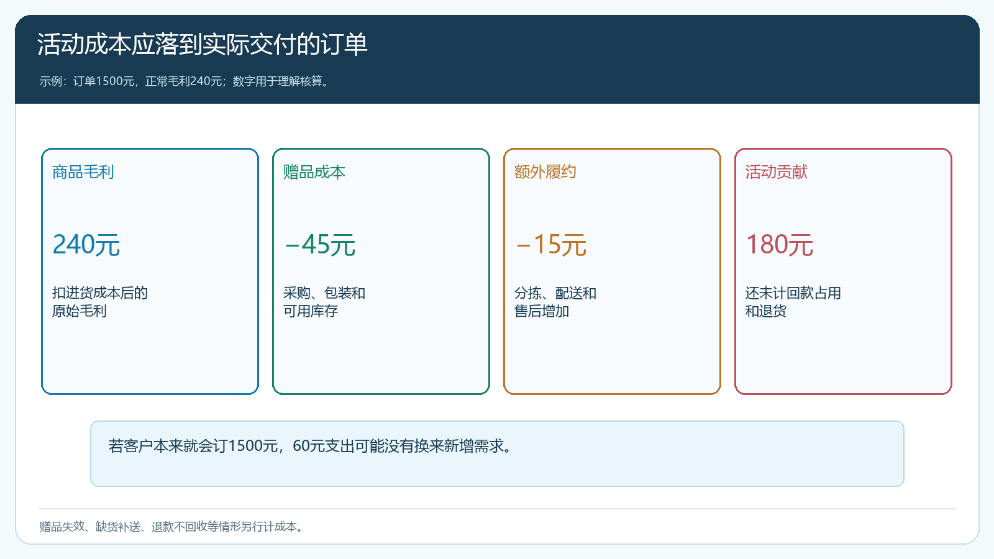Click the description 扣进货成本后的原始毛利
The height and width of the screenshot is (559, 994).
100,302
